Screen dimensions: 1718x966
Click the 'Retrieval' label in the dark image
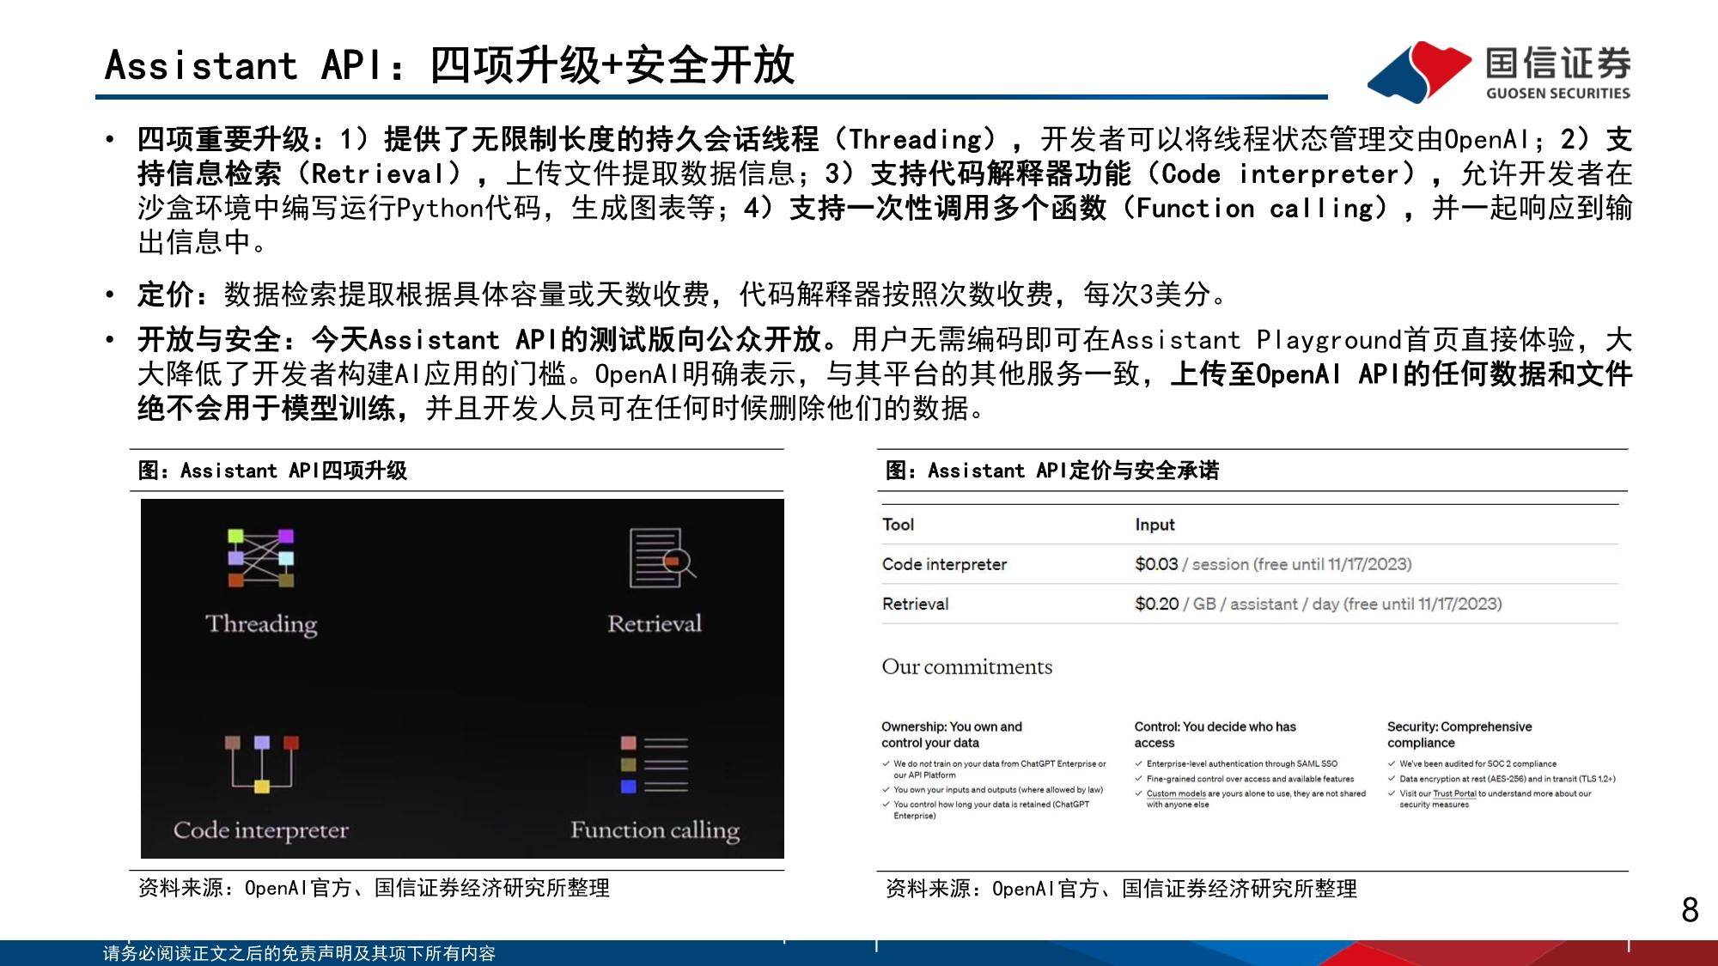pyautogui.click(x=655, y=623)
